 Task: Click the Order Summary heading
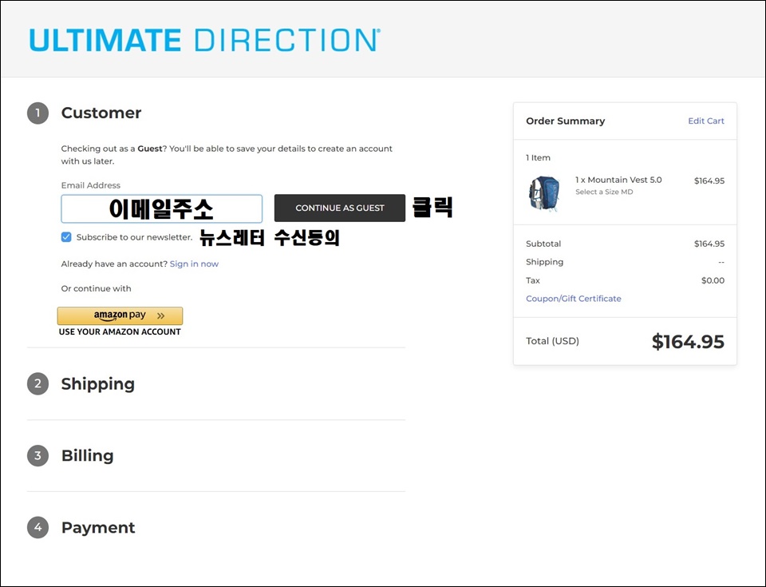[x=565, y=121]
